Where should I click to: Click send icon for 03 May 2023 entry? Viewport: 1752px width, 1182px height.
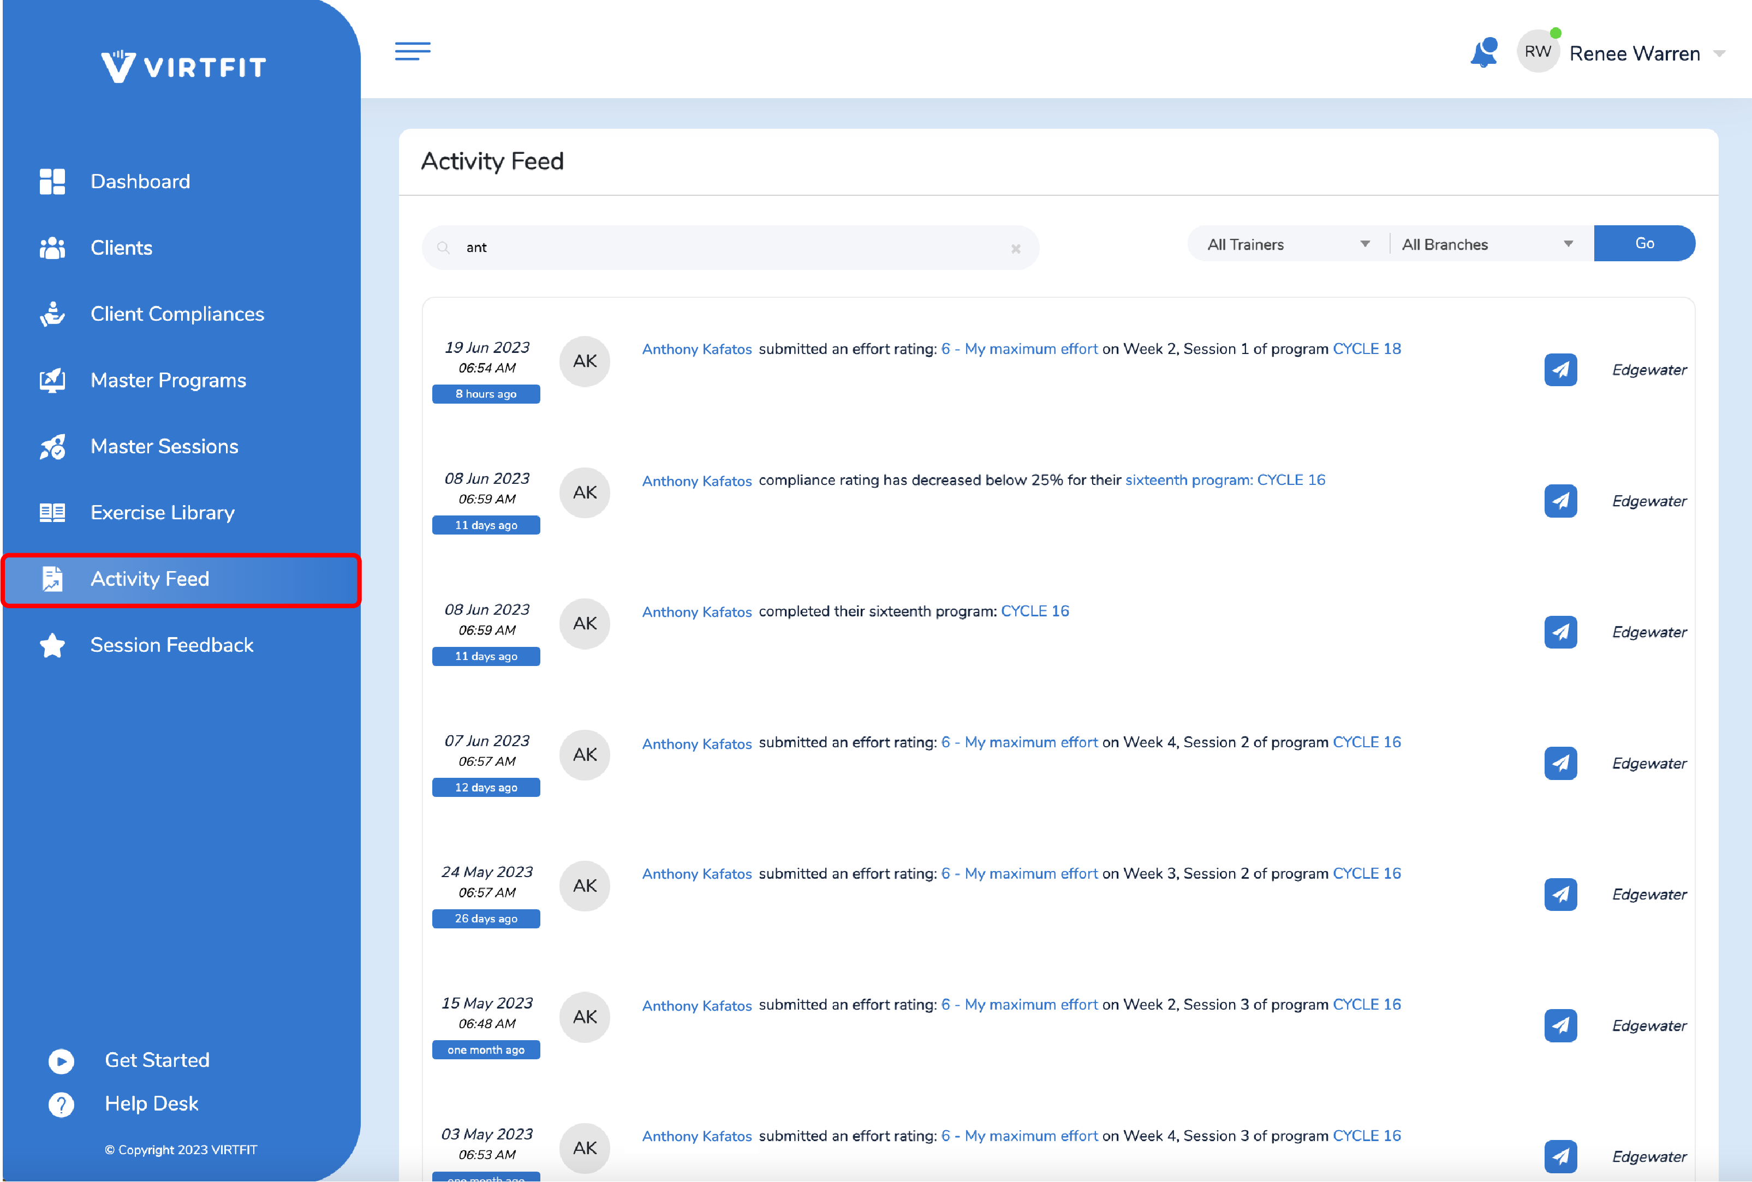pos(1560,1156)
